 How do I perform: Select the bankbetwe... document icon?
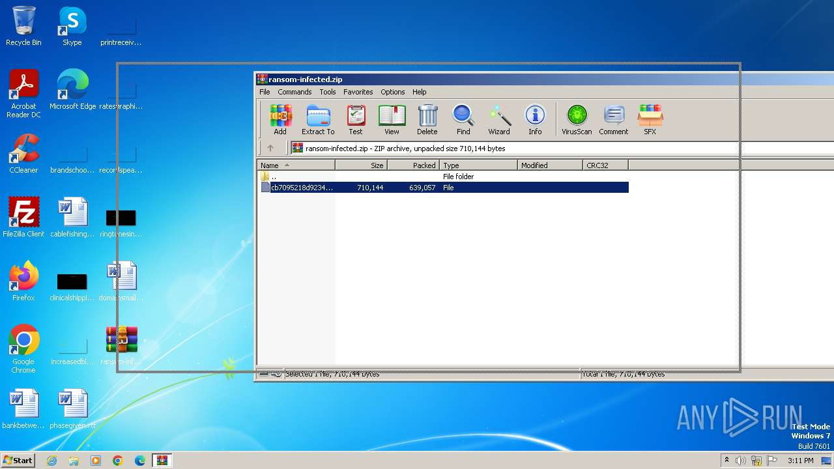[x=23, y=409]
